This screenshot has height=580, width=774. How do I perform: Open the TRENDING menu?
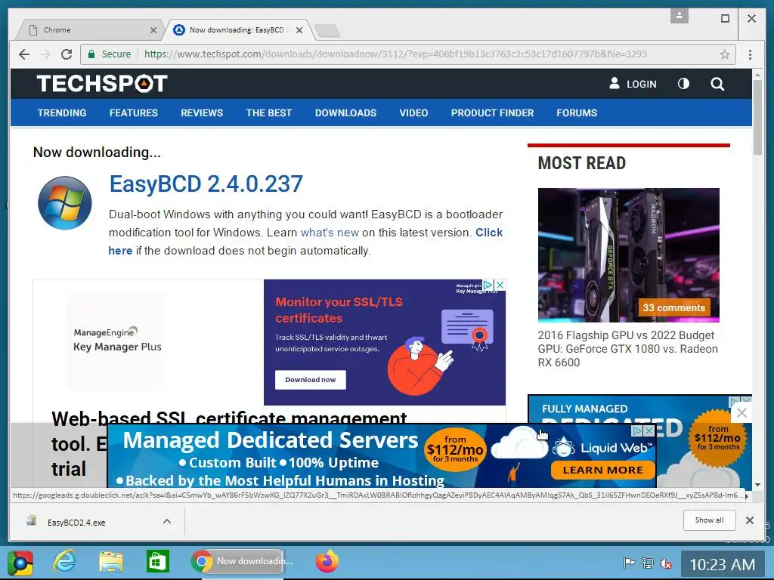62,113
